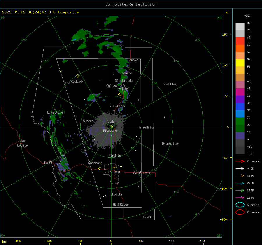Click the dBZ legend heading
Viewport: 262px width, 245px height.
(247, 16)
